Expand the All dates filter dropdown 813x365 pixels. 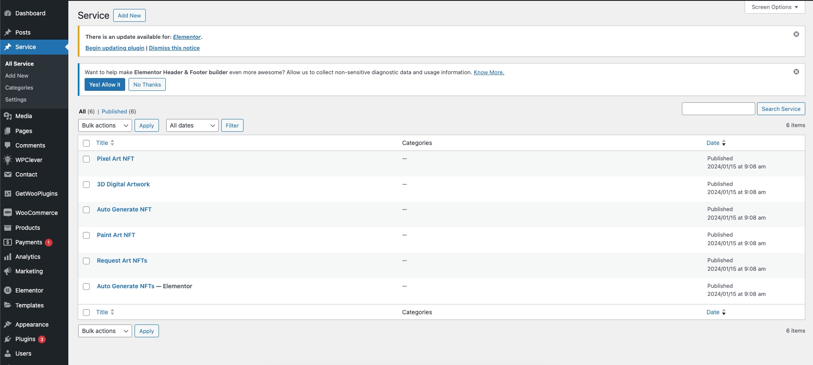point(192,125)
